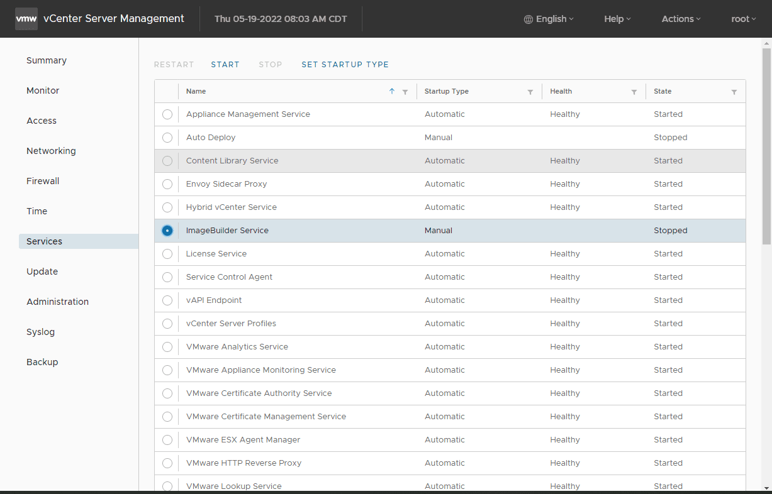This screenshot has height=494, width=772.
Task: Open the State column filter icon
Action: [734, 92]
